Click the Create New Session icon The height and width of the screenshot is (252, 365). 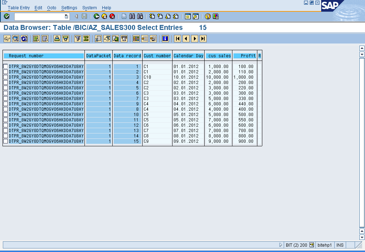point(187,16)
